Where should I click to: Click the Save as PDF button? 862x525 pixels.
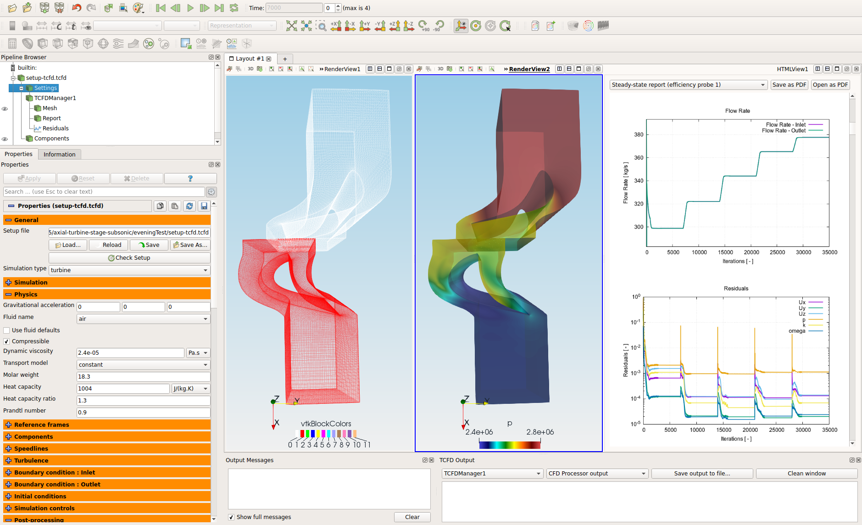click(x=789, y=85)
